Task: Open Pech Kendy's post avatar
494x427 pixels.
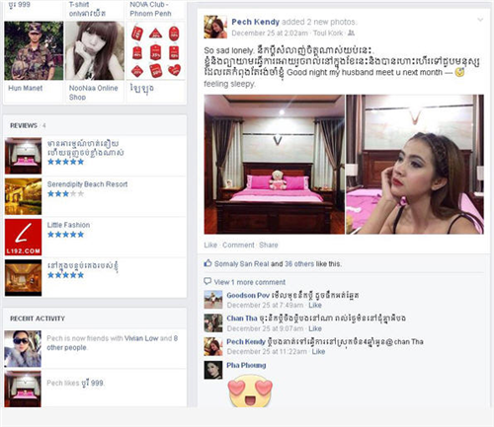Action: 215,27
